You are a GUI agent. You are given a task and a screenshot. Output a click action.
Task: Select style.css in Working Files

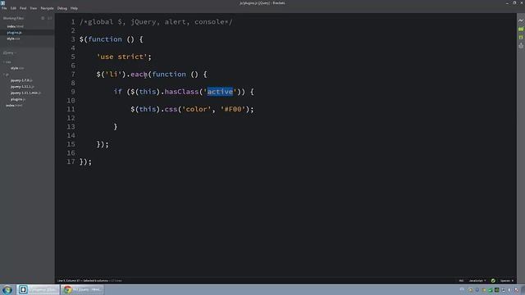[x=13, y=39]
